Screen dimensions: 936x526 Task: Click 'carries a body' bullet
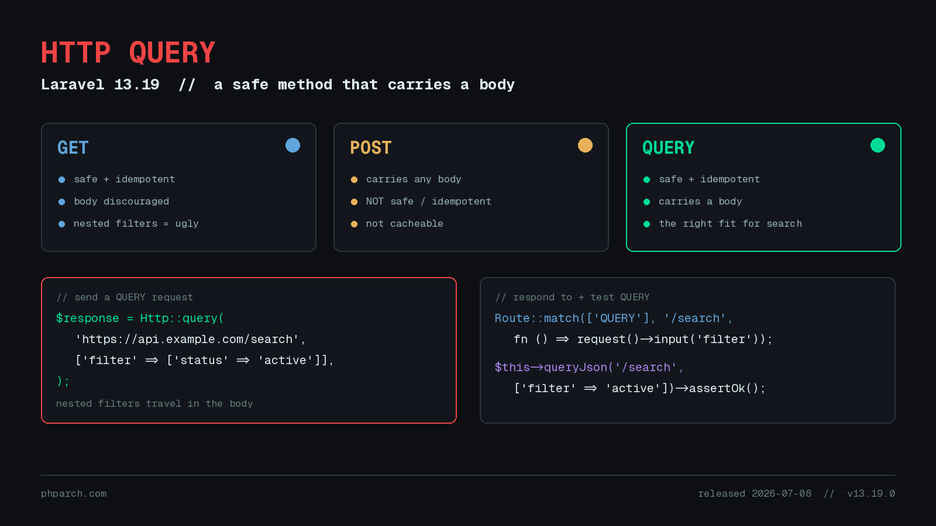700,202
